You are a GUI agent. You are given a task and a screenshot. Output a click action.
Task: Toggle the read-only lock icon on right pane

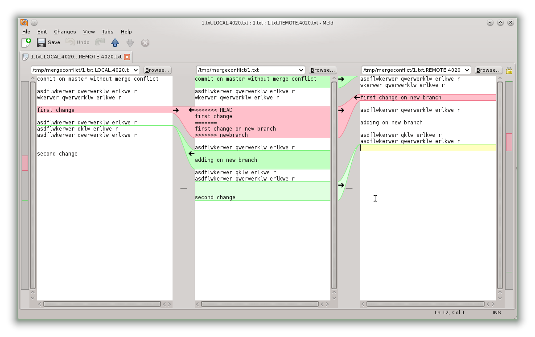[509, 70]
